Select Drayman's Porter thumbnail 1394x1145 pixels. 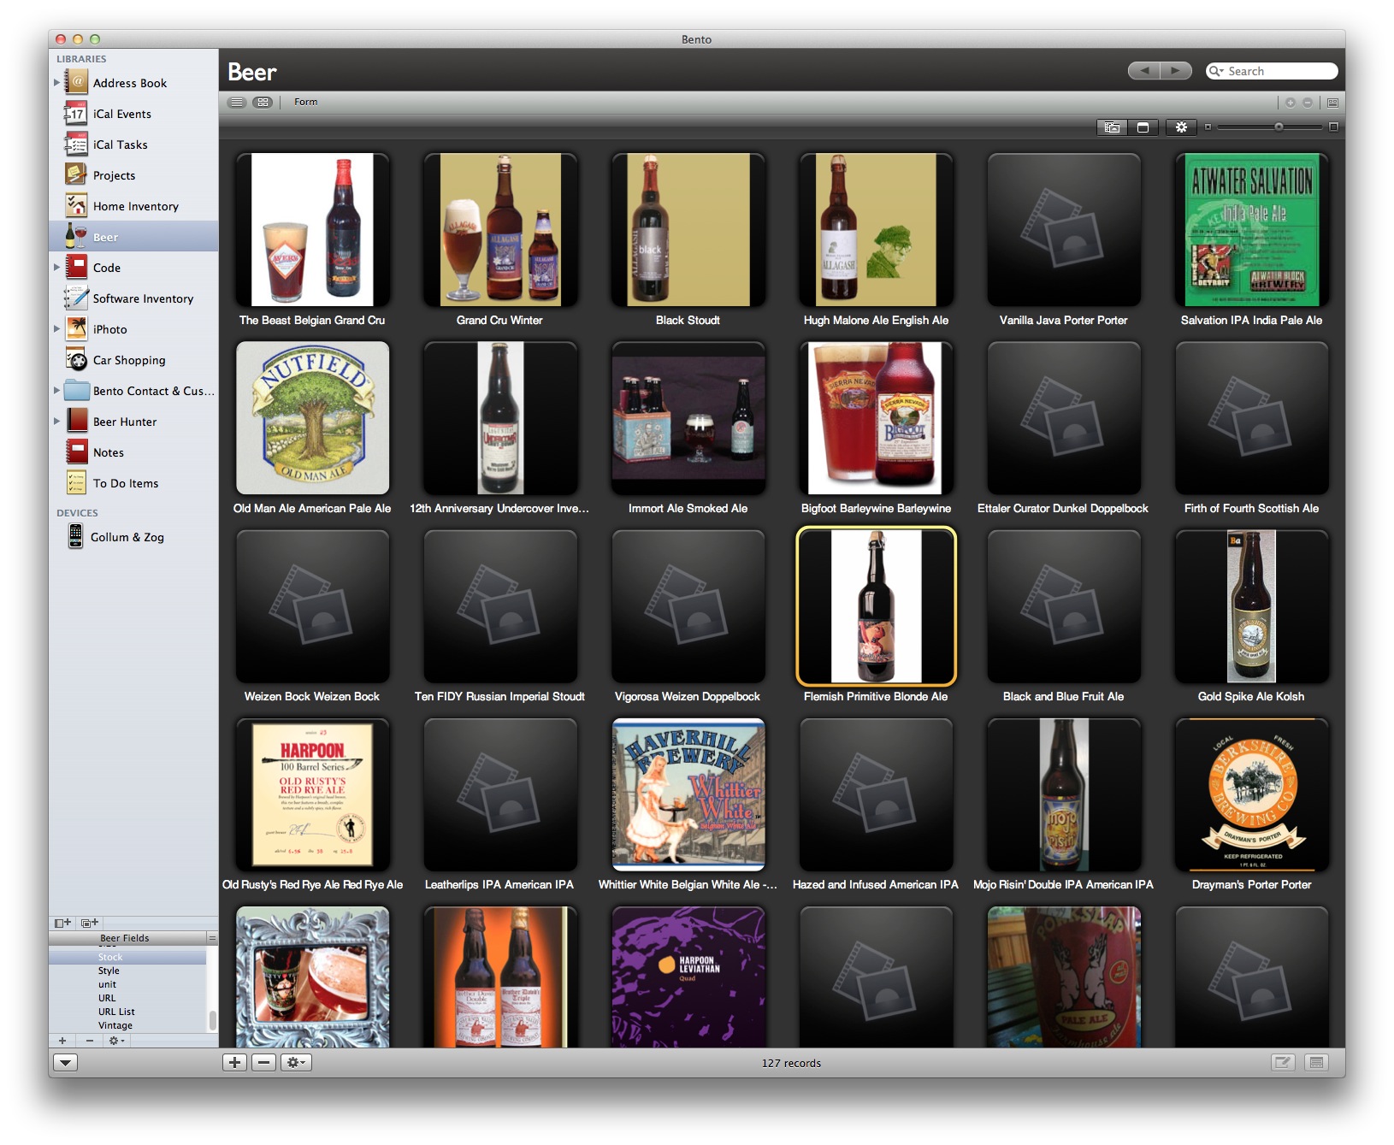point(1252,794)
